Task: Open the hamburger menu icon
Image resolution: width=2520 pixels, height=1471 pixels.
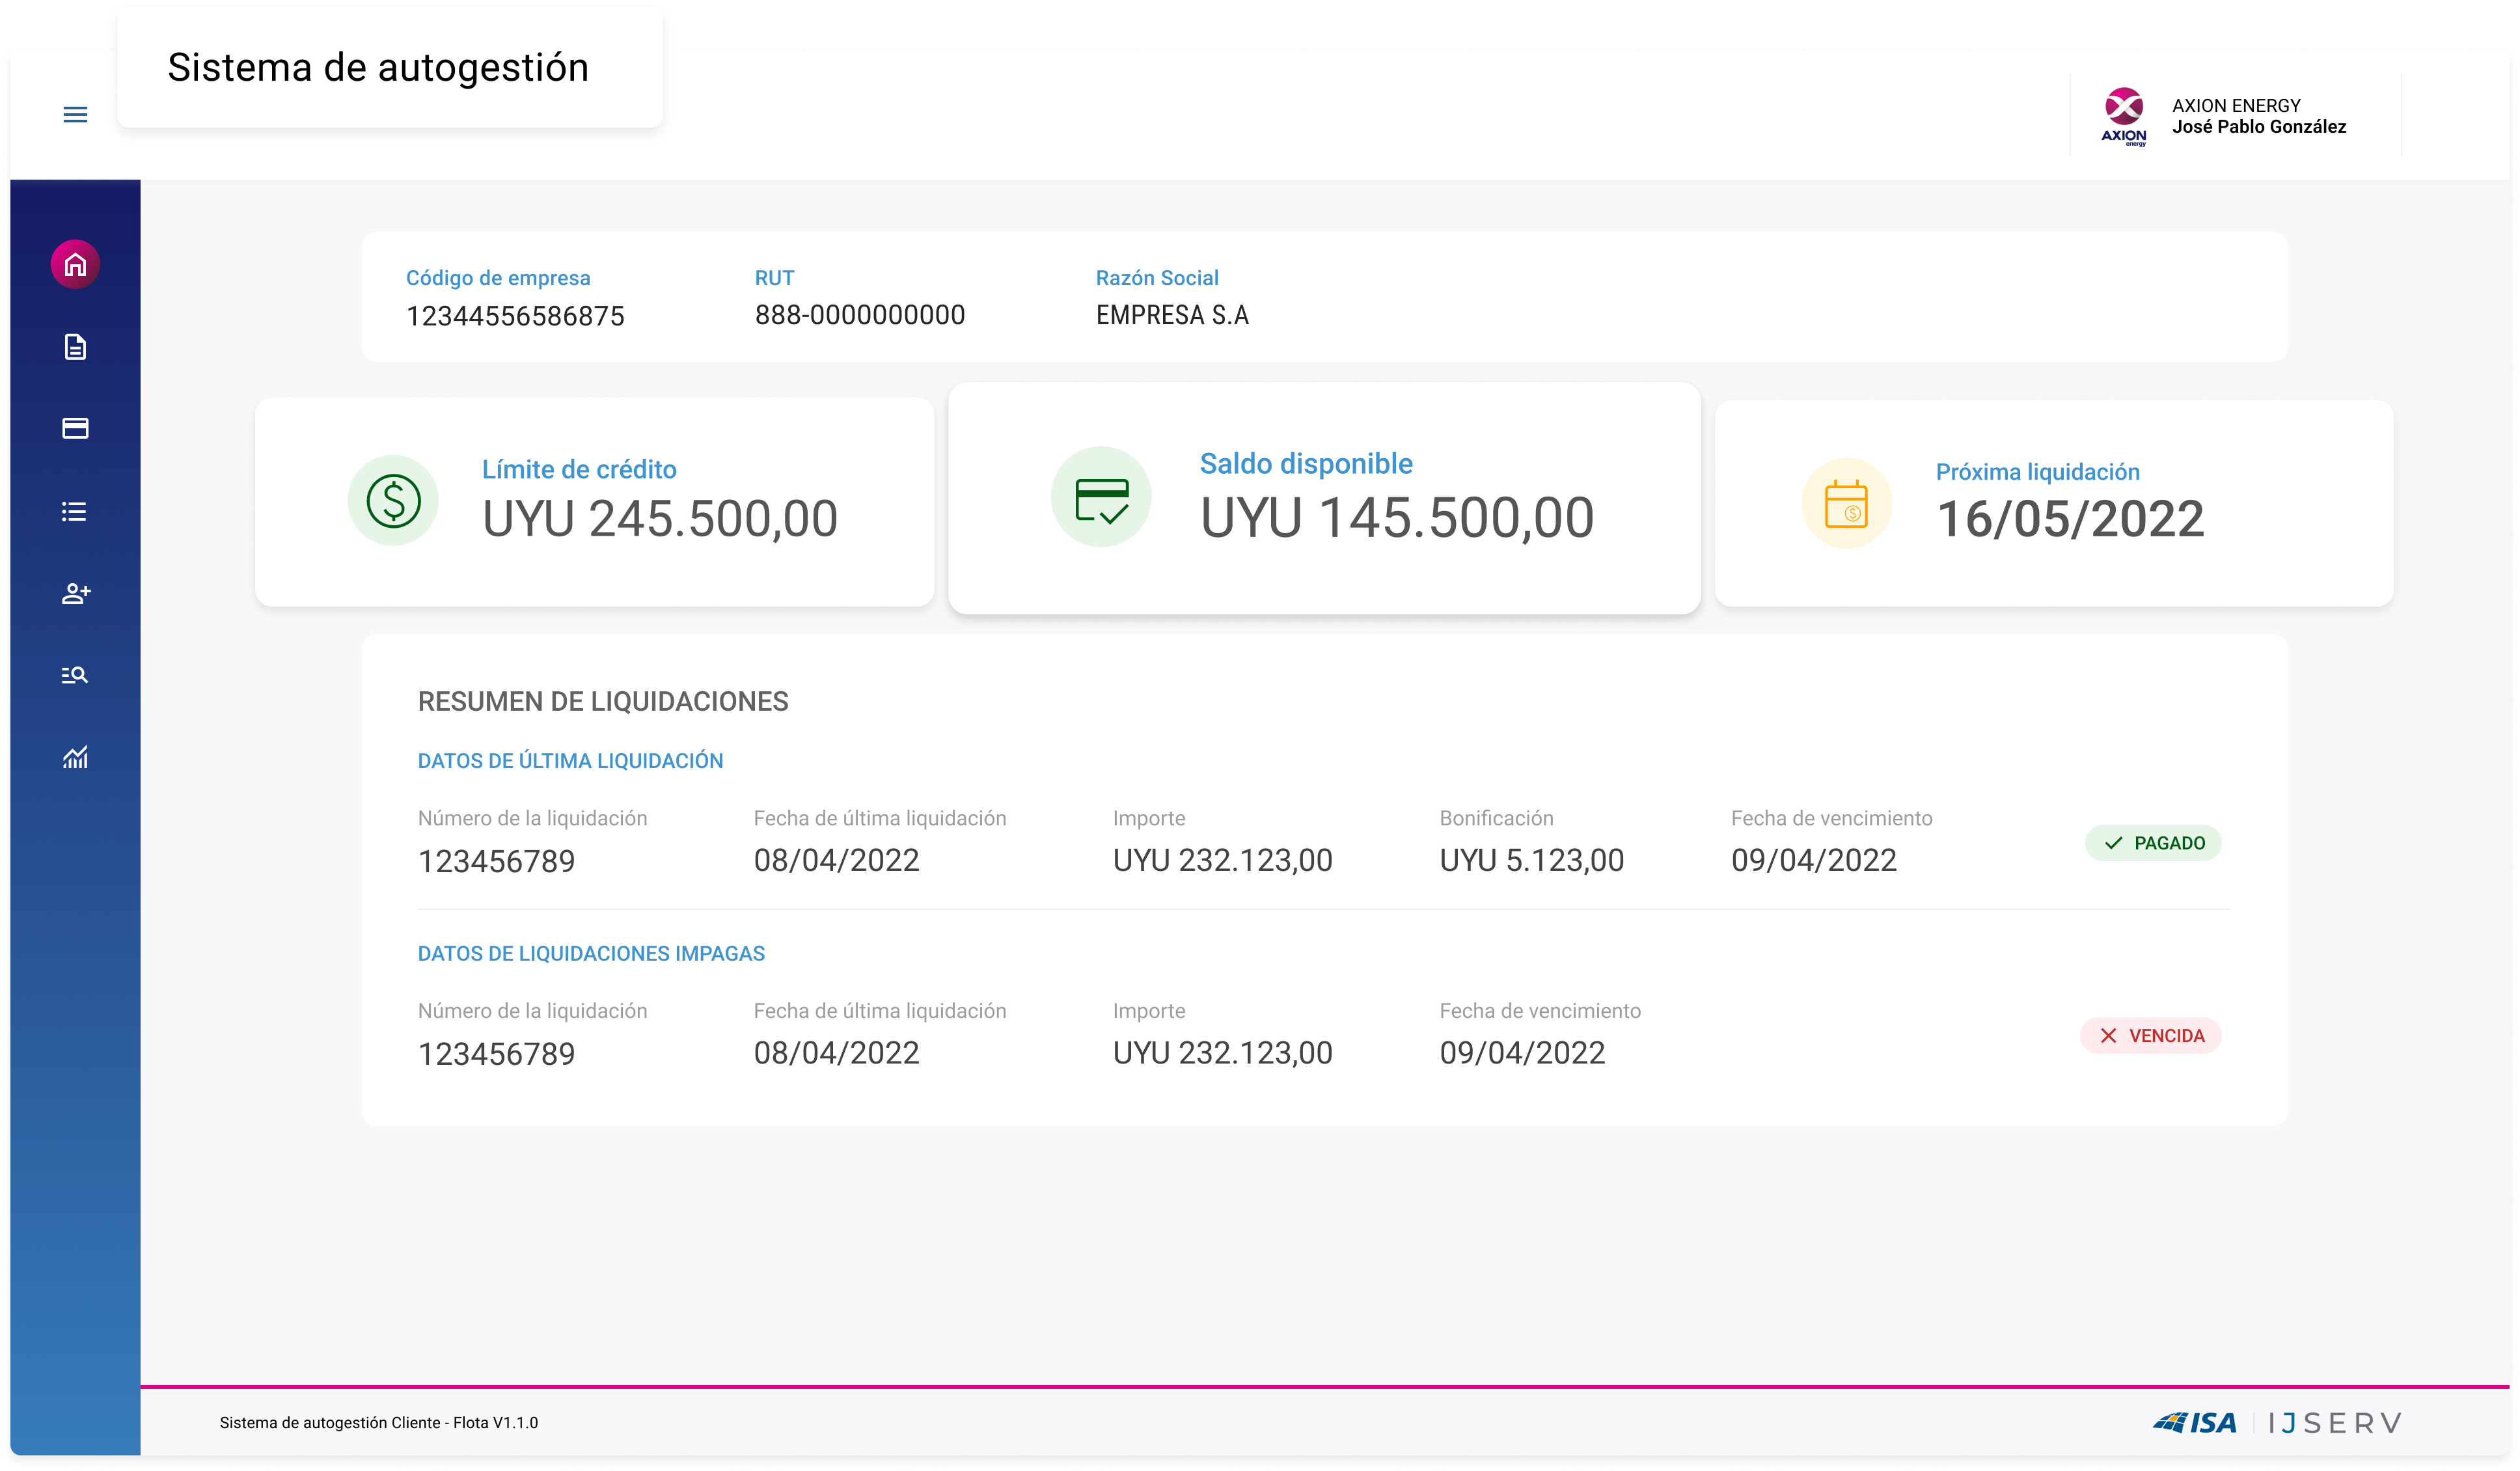Action: (75, 114)
